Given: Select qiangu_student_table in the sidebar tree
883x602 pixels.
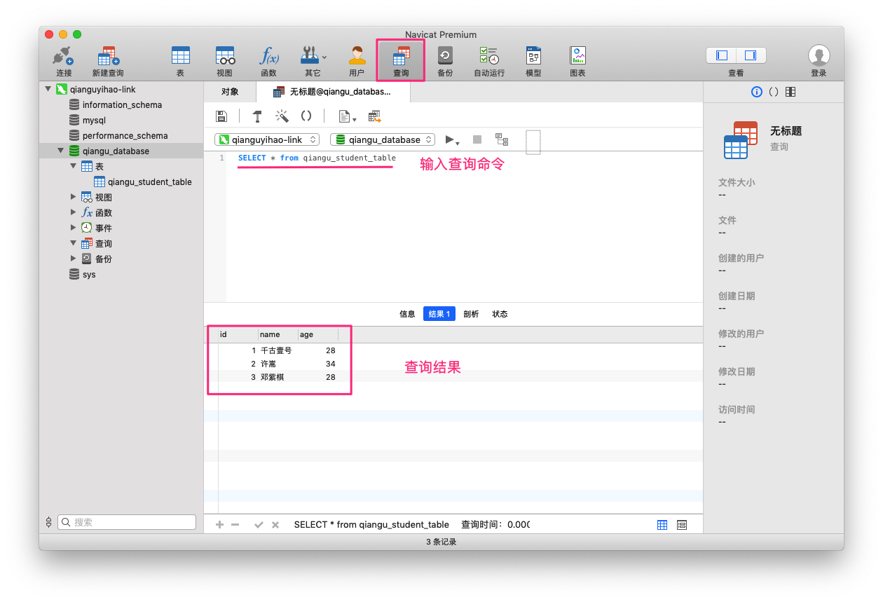Looking at the screenshot, I should tap(149, 182).
